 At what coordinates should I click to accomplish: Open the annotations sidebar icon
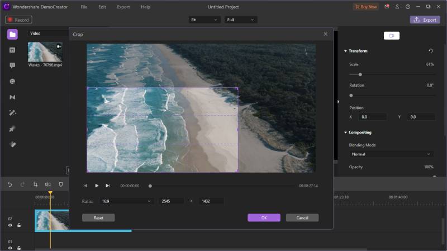(12, 65)
